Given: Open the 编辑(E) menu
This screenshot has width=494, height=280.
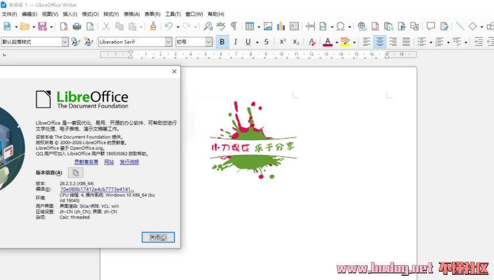Looking at the screenshot, I should click(x=30, y=14).
